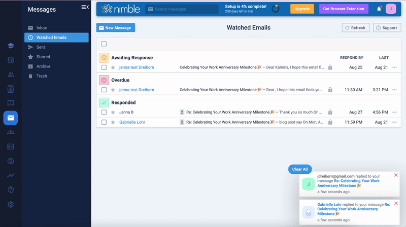Open more options for Jenna D email
Screen dimensions: 406x227
pyautogui.click(x=394, y=112)
